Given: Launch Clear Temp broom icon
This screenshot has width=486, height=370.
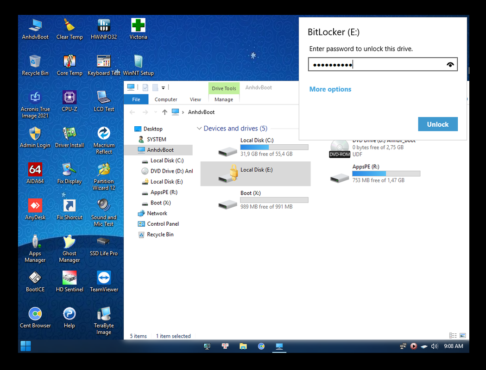Looking at the screenshot, I should pyautogui.click(x=69, y=30).
